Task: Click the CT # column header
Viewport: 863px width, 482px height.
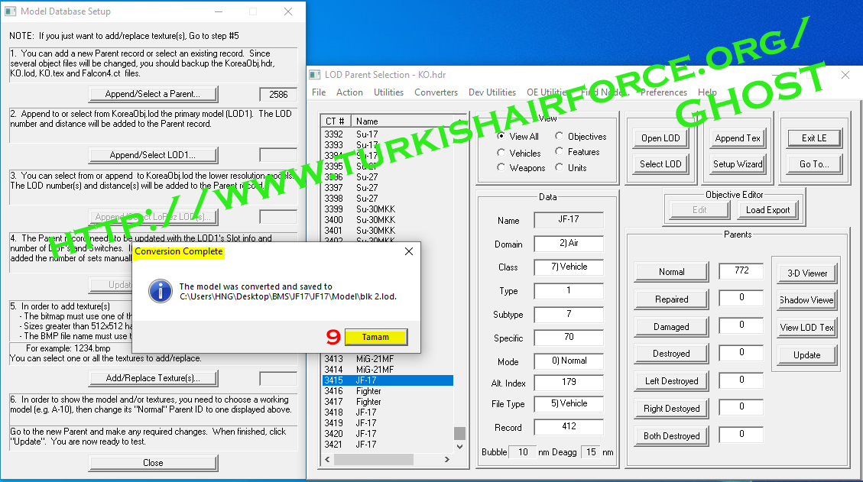Action: point(335,121)
